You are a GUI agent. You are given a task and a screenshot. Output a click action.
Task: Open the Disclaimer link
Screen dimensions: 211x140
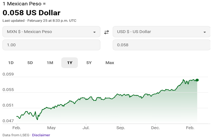(41, 135)
